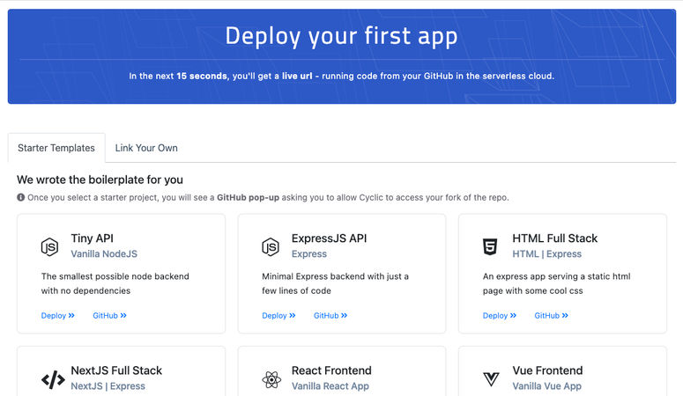Deploy the Tiny API template
The height and width of the screenshot is (396, 683).
(x=58, y=316)
